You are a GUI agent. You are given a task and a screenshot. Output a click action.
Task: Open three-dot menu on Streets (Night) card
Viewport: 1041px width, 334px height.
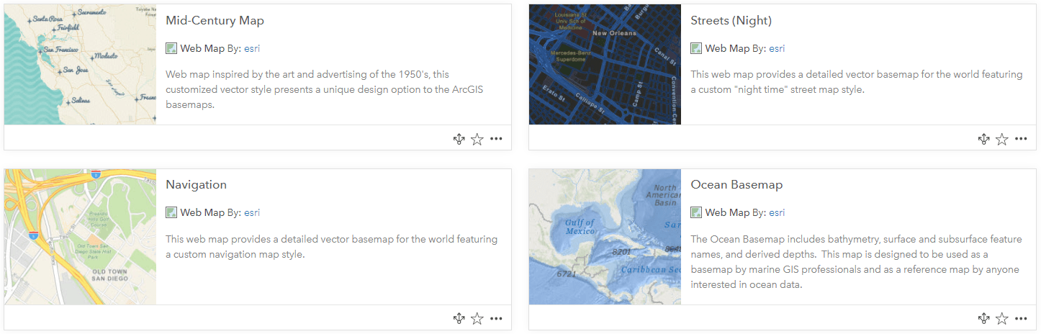tap(1021, 139)
